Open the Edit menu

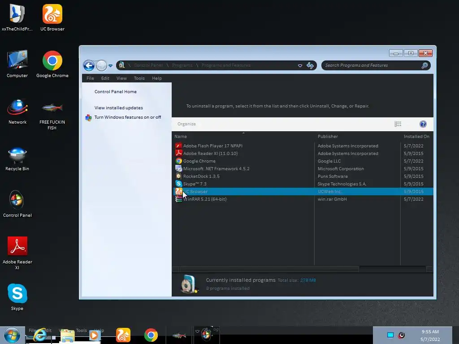pos(105,78)
